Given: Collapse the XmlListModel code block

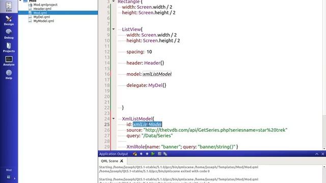Looking at the screenshot, I should coord(114,118).
